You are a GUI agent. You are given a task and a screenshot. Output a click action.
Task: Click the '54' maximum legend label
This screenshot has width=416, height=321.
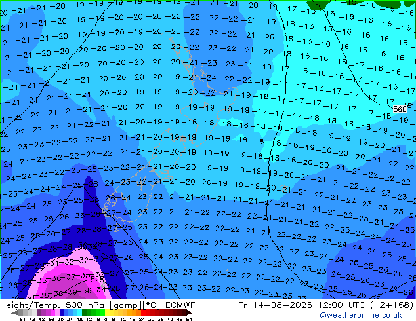click(189, 320)
